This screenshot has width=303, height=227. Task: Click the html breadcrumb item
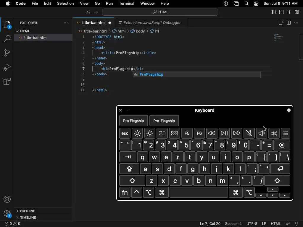click(119, 31)
